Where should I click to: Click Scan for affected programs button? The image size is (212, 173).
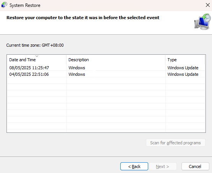coord(175,143)
